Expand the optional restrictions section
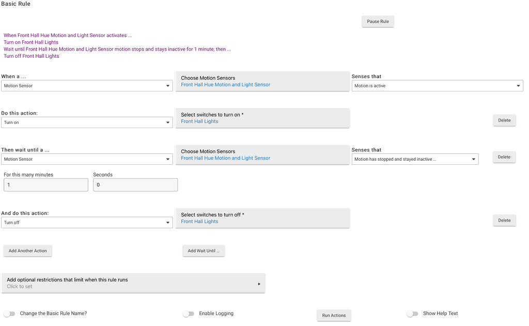The height and width of the screenshot is (326, 529). pyautogui.click(x=133, y=283)
